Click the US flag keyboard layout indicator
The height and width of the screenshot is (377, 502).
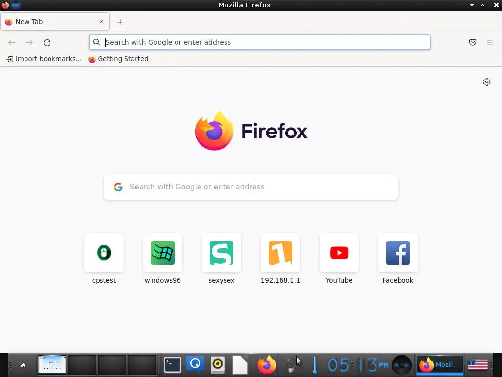(x=477, y=365)
